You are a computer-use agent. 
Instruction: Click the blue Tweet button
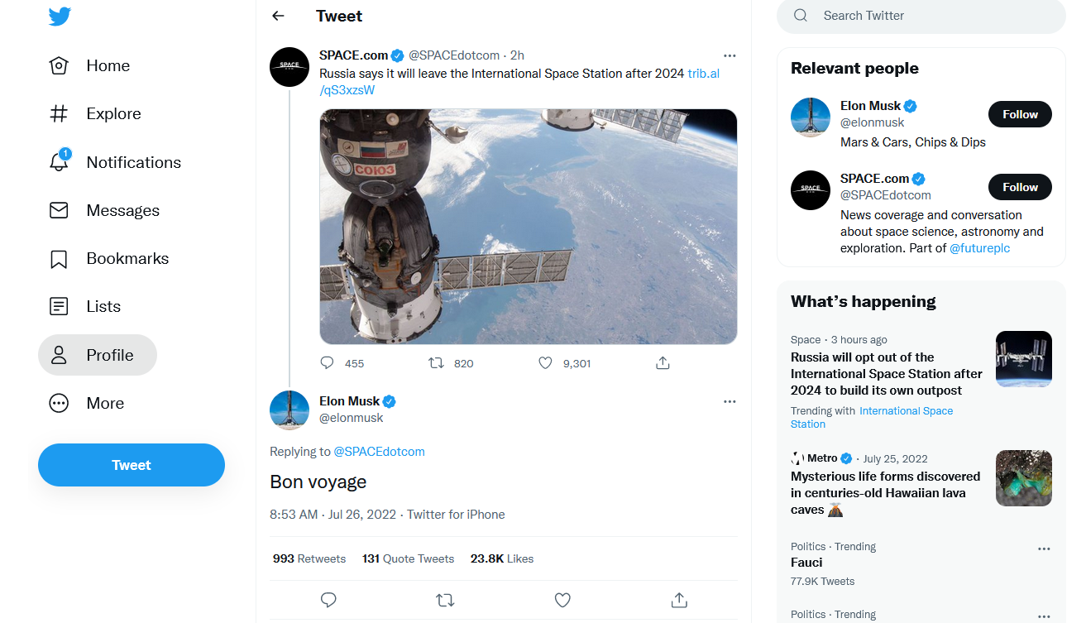click(x=132, y=465)
